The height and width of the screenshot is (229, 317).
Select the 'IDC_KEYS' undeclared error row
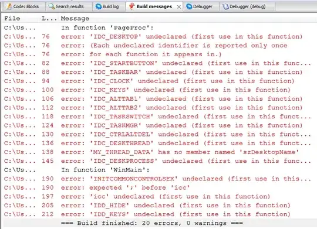pos(158,90)
